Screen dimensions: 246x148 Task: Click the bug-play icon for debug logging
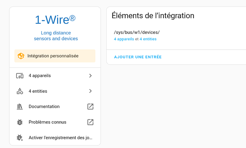[x=20, y=138]
